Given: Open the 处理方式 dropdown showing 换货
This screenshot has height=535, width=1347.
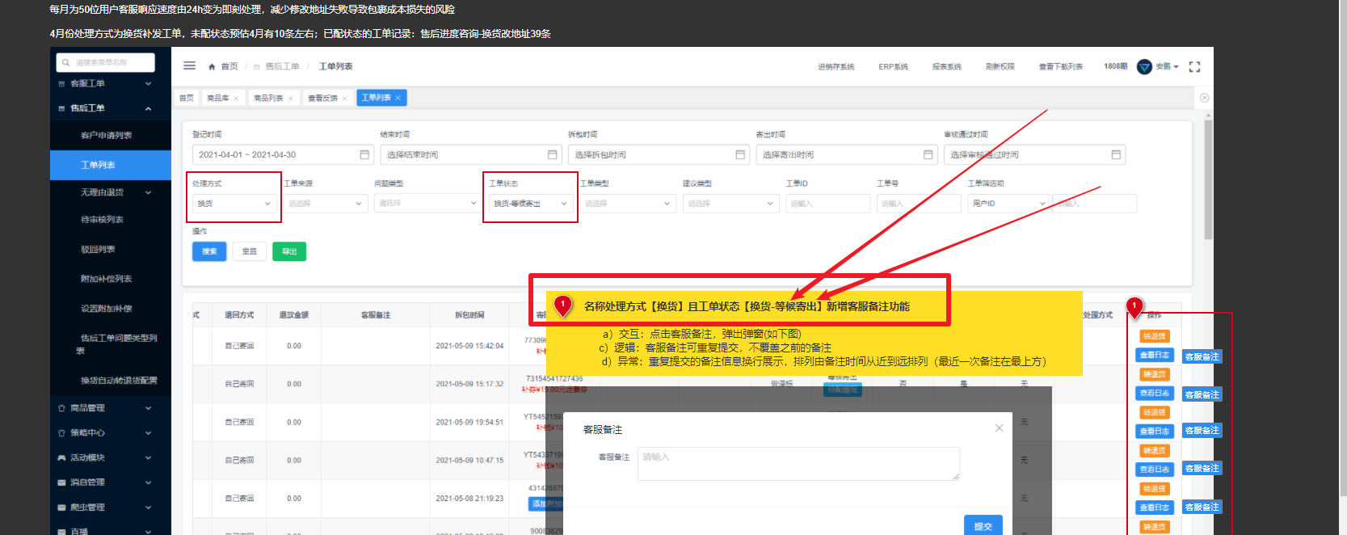Looking at the screenshot, I should coord(235,204).
